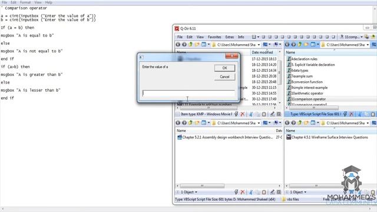This screenshot has width=377, height=212.
Task: Click view layout icon in top-left pane
Action: [x=204, y=45]
